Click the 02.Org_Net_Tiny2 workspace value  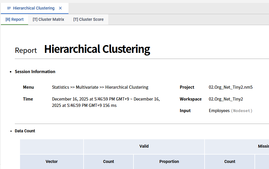pyautogui.click(x=226, y=99)
